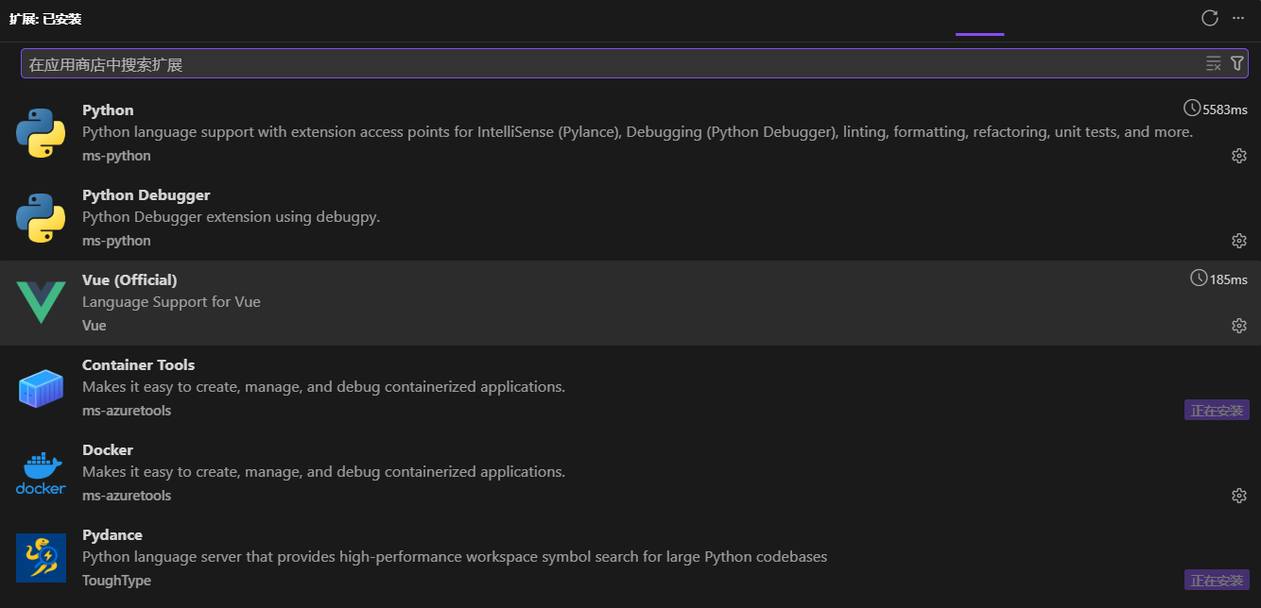Image resolution: width=1261 pixels, height=608 pixels.
Task: Click the Python extension logo
Action: (41, 132)
